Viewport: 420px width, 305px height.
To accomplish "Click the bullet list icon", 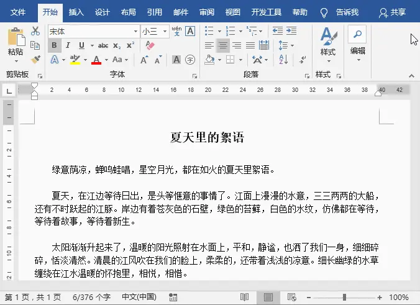I will [x=209, y=31].
